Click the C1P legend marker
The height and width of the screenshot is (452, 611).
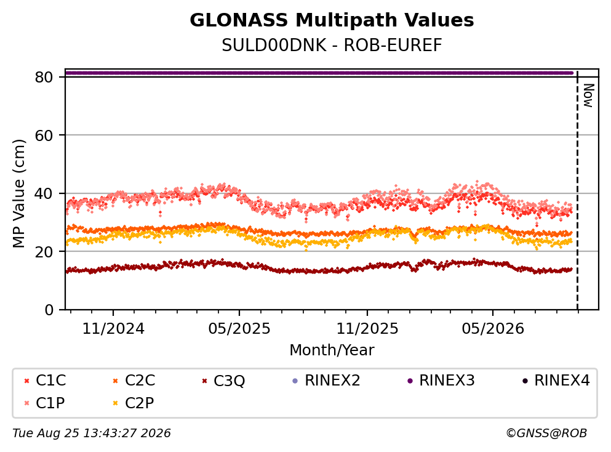(27, 403)
